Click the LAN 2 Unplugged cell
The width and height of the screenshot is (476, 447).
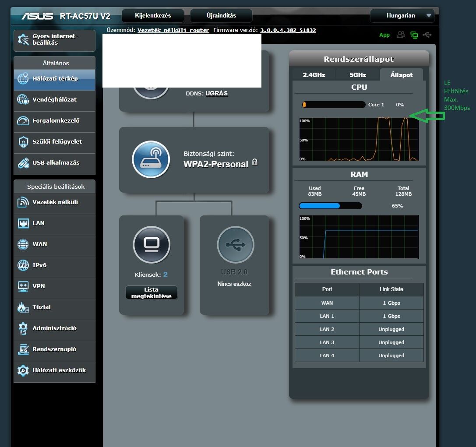click(x=391, y=329)
